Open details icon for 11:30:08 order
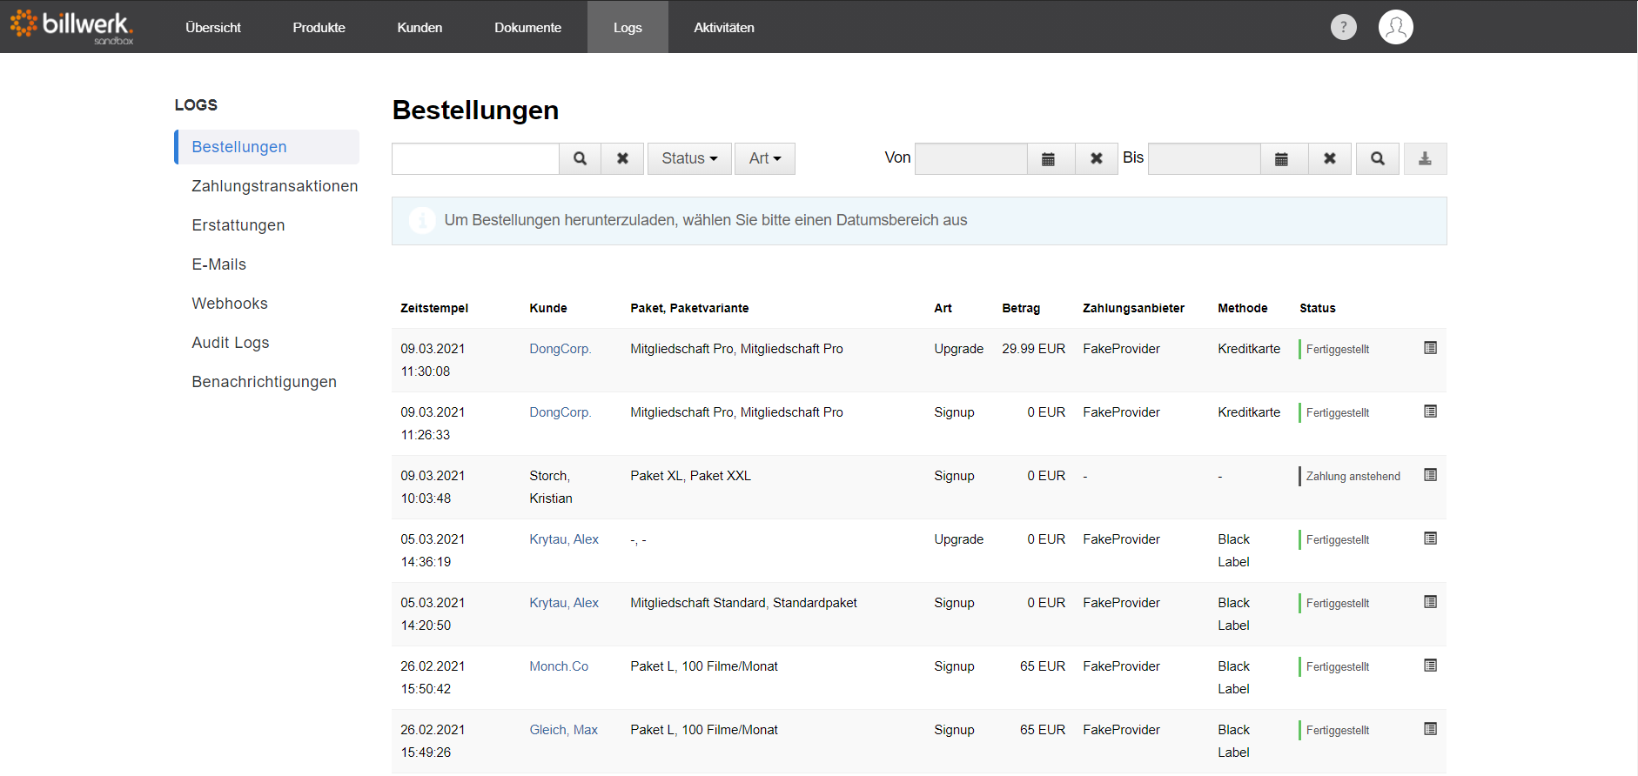Viewport: 1638px width, 776px height. [x=1430, y=348]
